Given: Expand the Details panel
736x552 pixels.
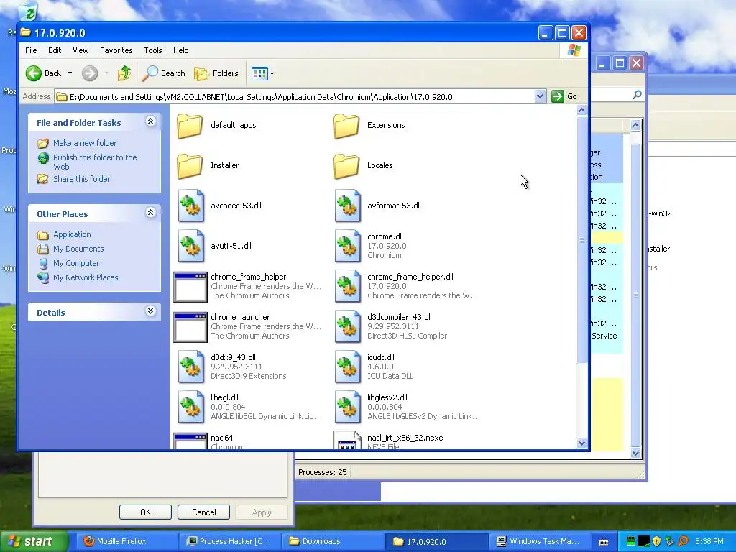Looking at the screenshot, I should (x=150, y=311).
